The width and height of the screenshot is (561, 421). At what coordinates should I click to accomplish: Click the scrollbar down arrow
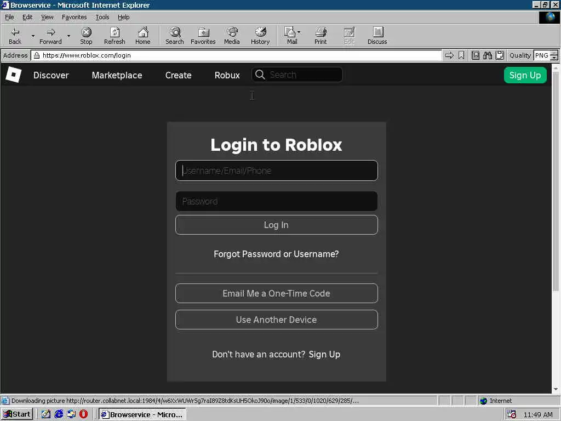(556, 389)
